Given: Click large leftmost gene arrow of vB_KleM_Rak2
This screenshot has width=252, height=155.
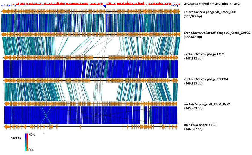Looking at the screenshot, I should click(7, 104).
